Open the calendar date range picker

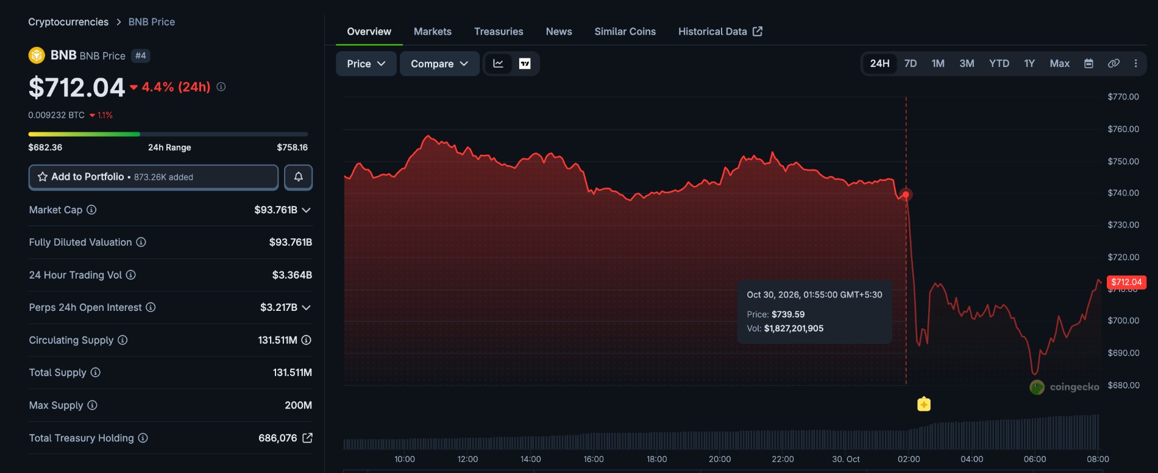[x=1089, y=63]
